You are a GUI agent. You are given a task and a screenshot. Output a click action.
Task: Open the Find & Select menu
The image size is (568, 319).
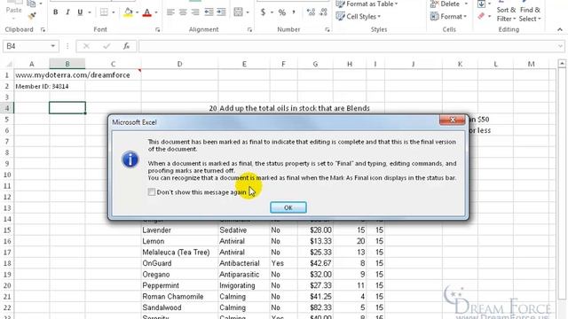tap(530, 14)
